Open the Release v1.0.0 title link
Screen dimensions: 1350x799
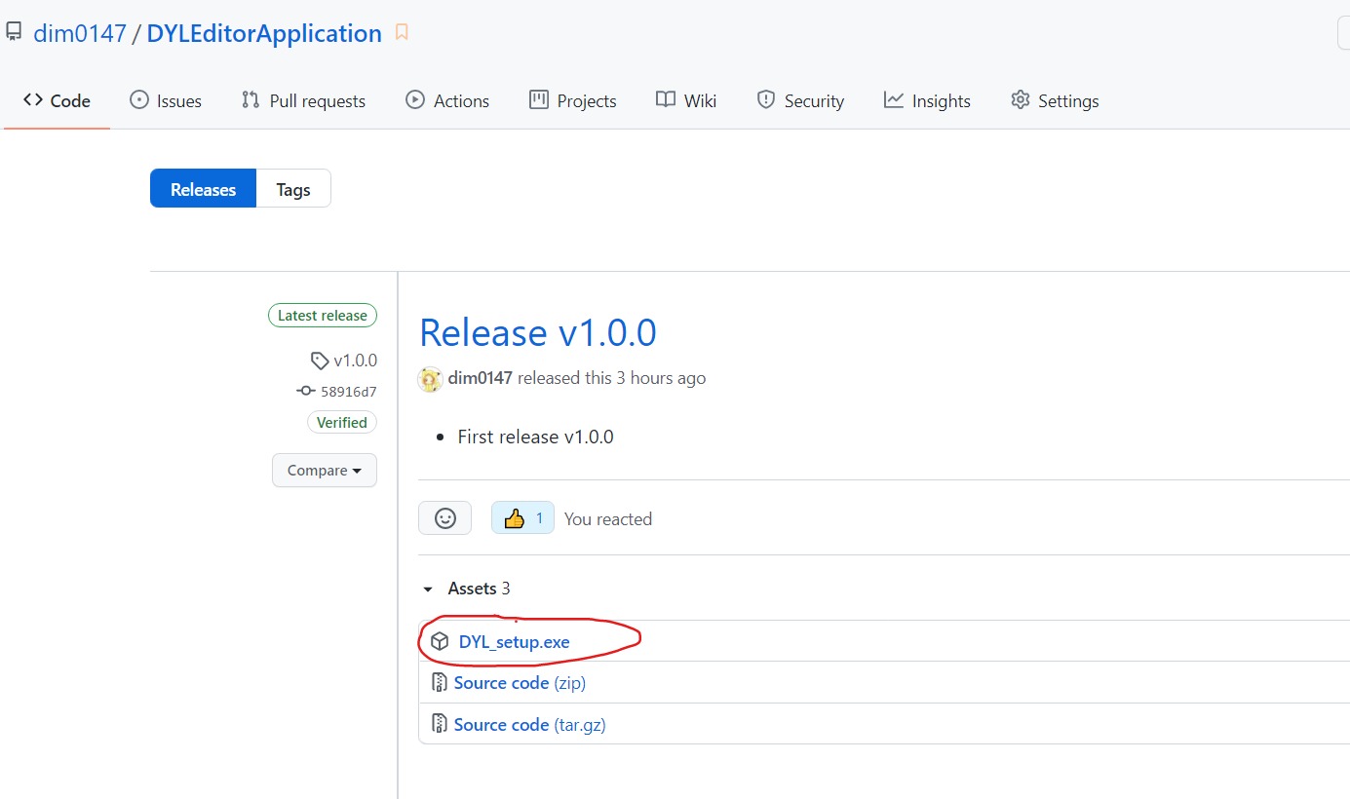(x=538, y=332)
